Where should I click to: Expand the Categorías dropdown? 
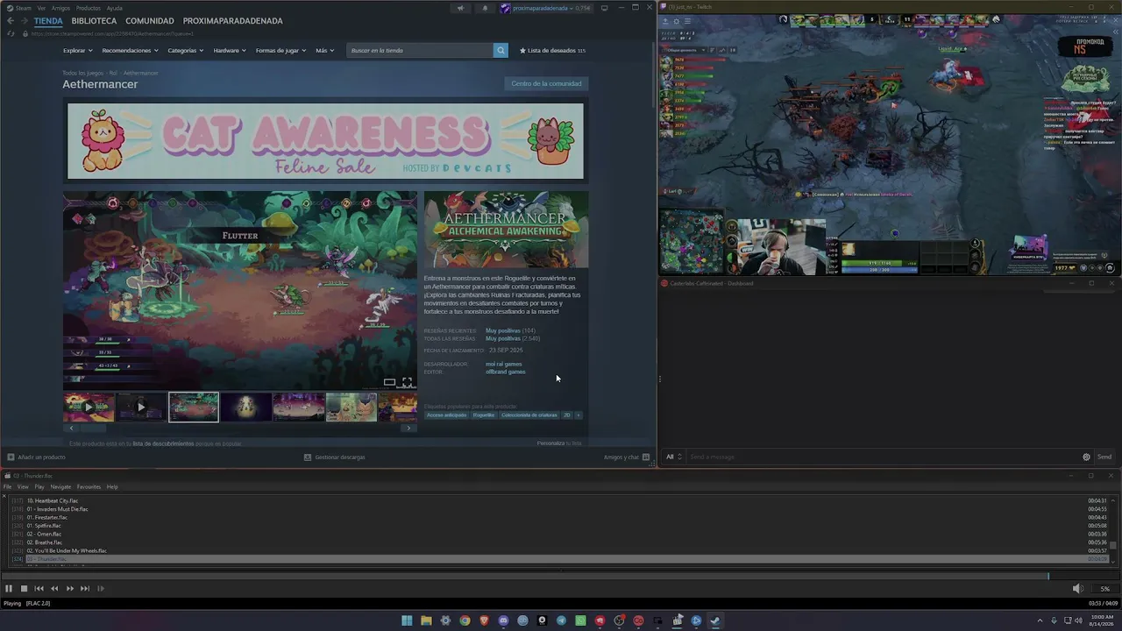186,51
